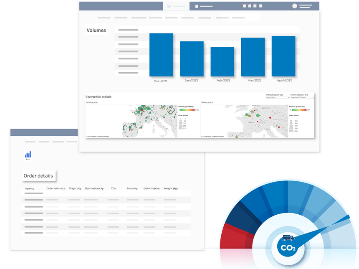Select the Dec-2021 volume bar
The height and width of the screenshot is (269, 359).
[x=161, y=55]
